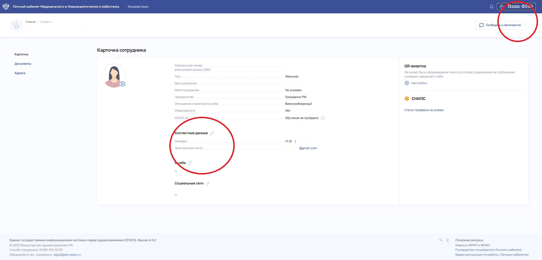Click the coat of arms logo
The width and height of the screenshot is (542, 260).
(6, 7)
